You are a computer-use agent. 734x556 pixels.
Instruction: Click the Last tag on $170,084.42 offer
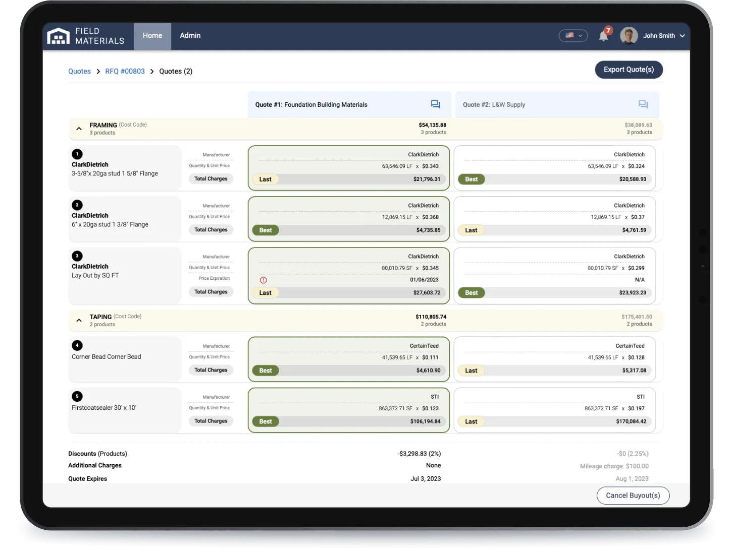(471, 421)
